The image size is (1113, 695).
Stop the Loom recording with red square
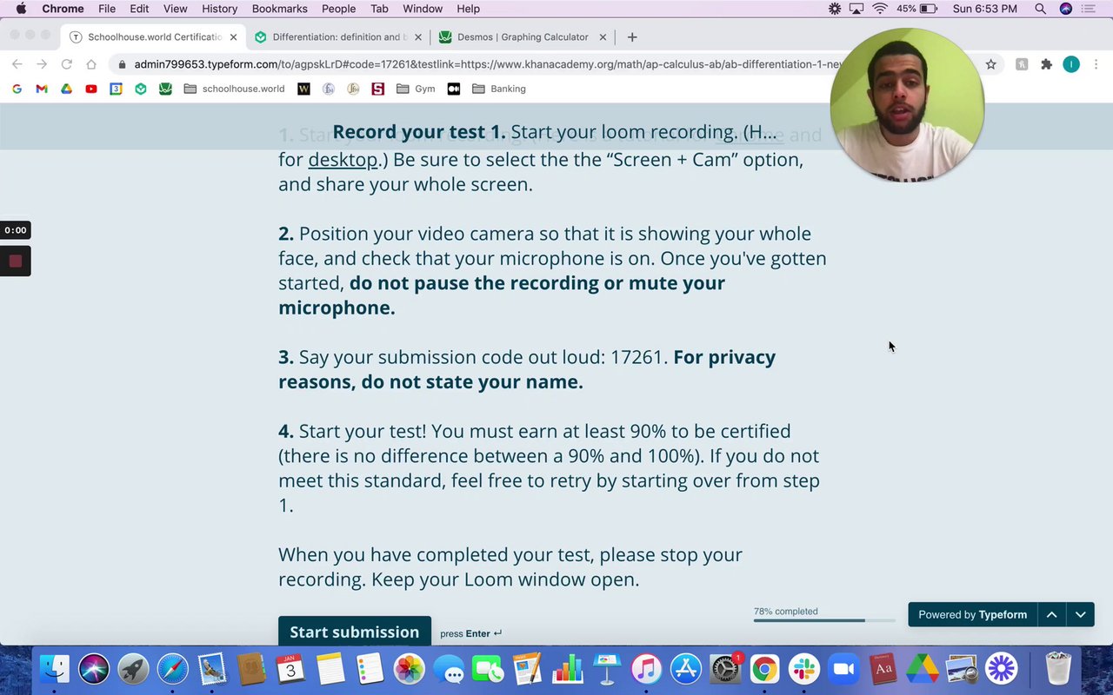pos(15,261)
